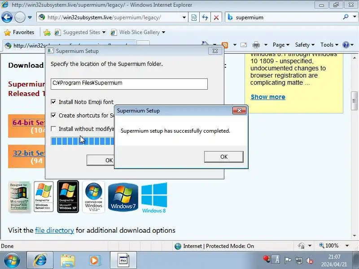Click the muted volume speaker tray icon
359x269 pixels.
310,260
